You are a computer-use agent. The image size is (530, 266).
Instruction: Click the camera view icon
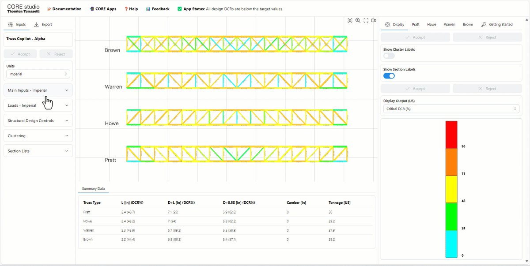[x=374, y=20]
